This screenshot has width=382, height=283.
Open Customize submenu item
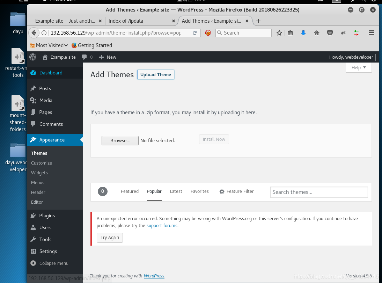pyautogui.click(x=42, y=163)
